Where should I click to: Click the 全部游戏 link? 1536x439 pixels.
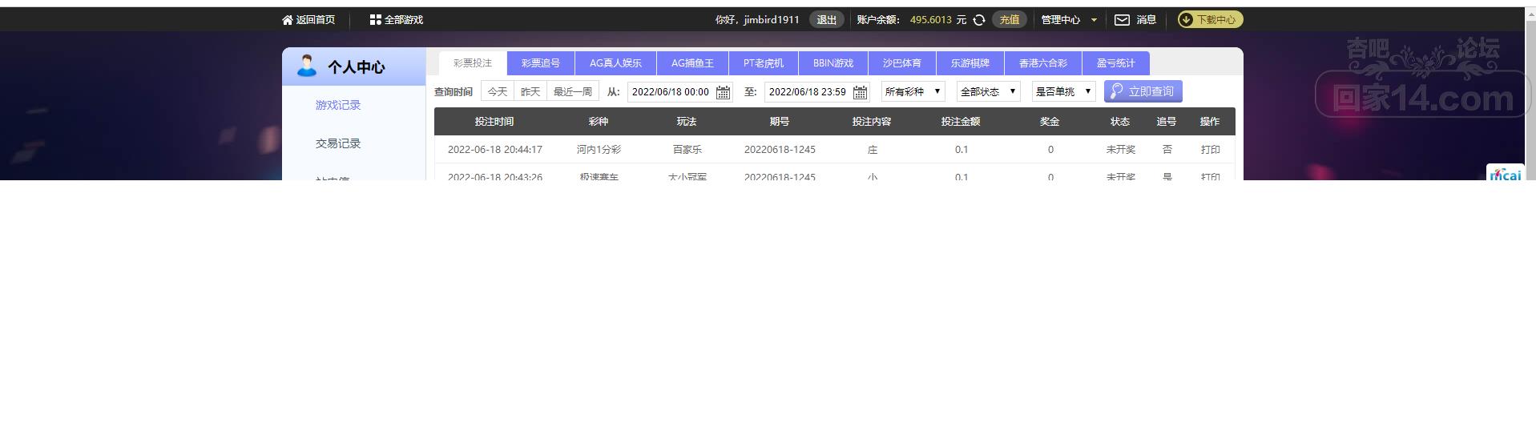click(404, 20)
